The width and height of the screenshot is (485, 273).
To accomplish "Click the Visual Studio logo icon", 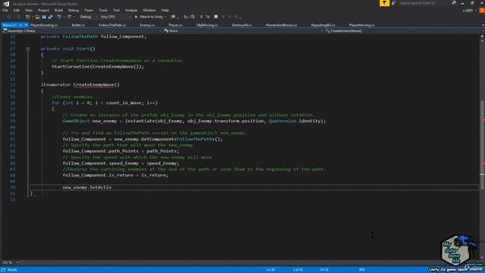I will point(6,4).
